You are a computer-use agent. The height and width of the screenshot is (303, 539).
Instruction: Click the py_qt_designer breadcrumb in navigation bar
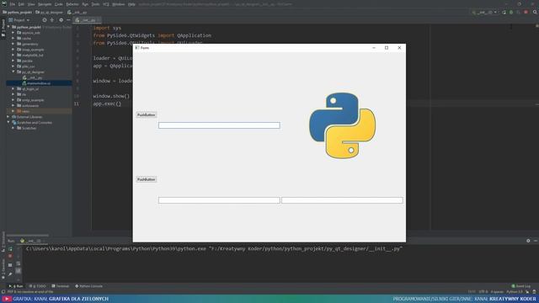[50, 12]
